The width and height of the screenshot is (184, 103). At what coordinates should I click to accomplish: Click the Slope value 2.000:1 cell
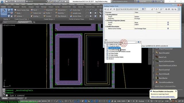(x=145, y=25)
